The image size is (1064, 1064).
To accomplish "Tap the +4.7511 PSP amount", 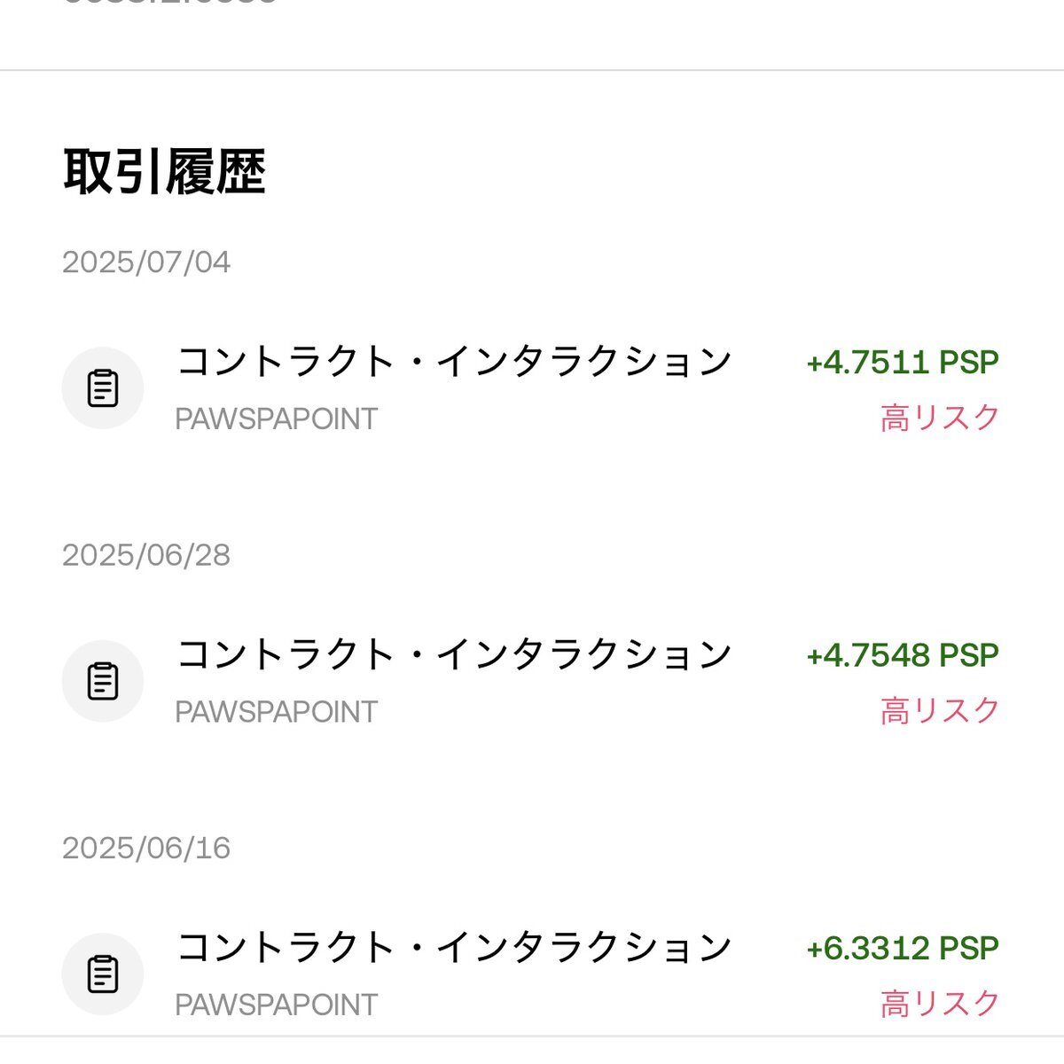I will 903,362.
